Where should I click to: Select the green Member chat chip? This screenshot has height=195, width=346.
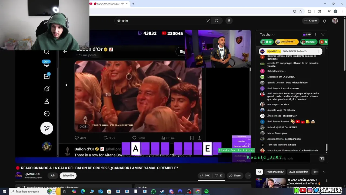[308, 42]
